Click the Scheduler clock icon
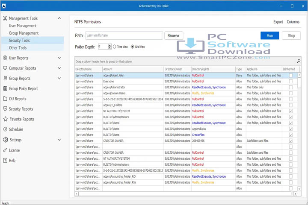The image size is (308, 205). (5, 129)
